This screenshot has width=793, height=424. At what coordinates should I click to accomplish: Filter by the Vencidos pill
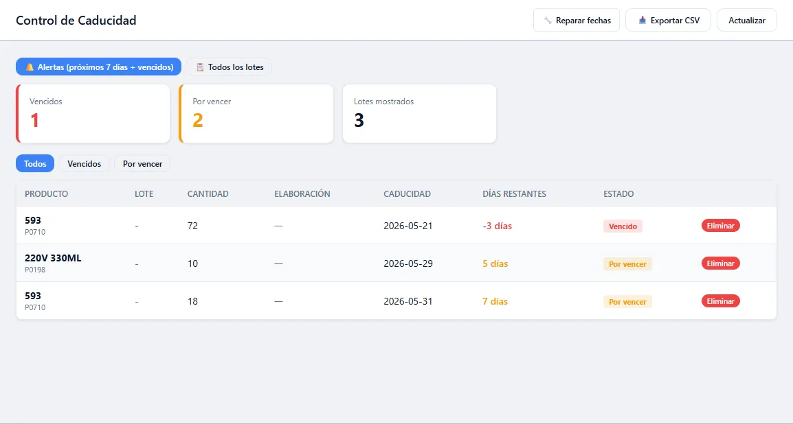tap(84, 163)
